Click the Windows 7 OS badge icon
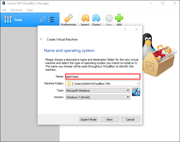 point(136,92)
